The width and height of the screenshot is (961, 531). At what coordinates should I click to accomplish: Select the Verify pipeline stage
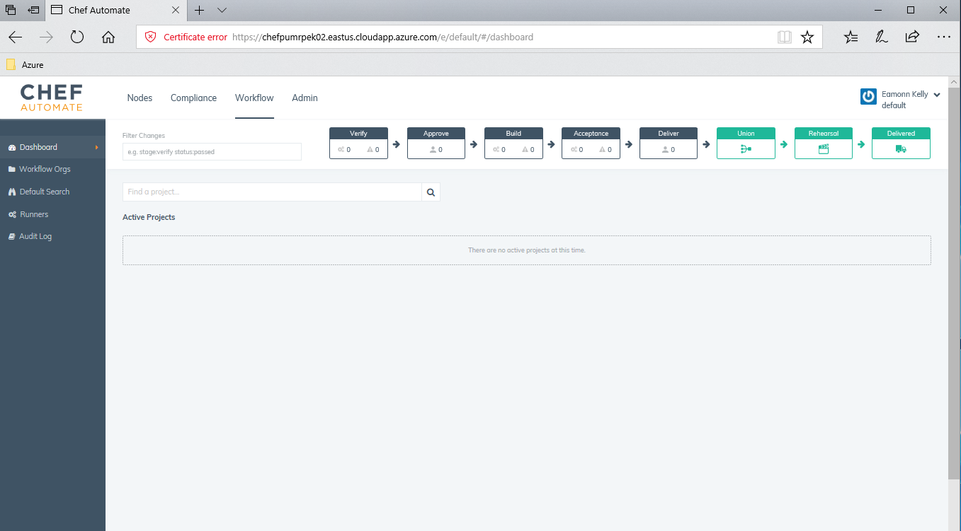coord(358,141)
